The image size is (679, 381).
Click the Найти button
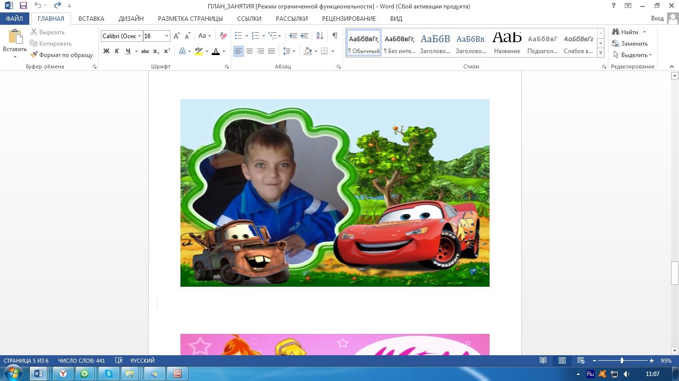click(x=625, y=32)
